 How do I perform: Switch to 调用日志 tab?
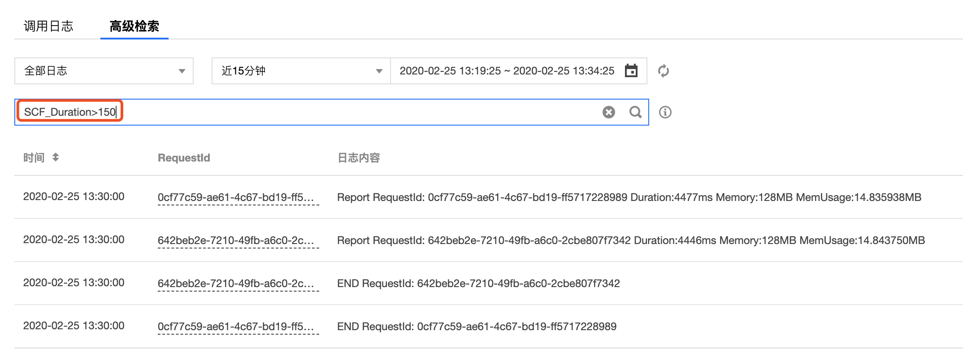click(x=48, y=26)
